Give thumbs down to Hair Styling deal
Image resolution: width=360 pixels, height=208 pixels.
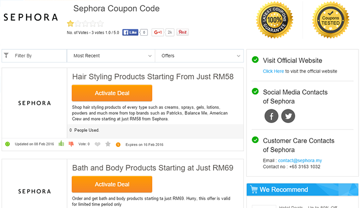[x=71, y=144]
